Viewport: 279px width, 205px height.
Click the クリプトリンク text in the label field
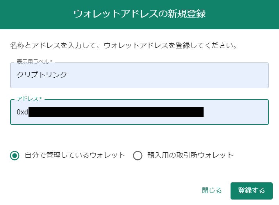[42, 75]
